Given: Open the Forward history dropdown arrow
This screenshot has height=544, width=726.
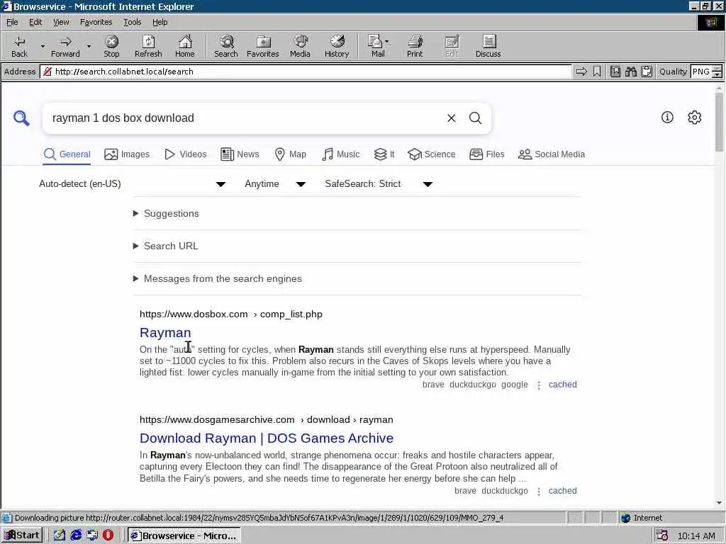Looking at the screenshot, I should 89,46.
